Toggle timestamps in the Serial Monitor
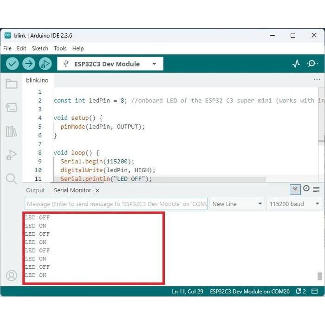This screenshot has height=325, width=325. pos(306,188)
